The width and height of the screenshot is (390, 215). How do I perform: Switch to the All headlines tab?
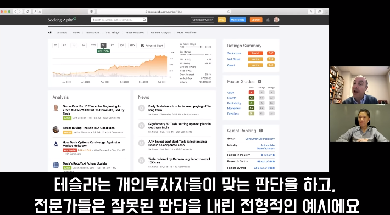point(50,32)
